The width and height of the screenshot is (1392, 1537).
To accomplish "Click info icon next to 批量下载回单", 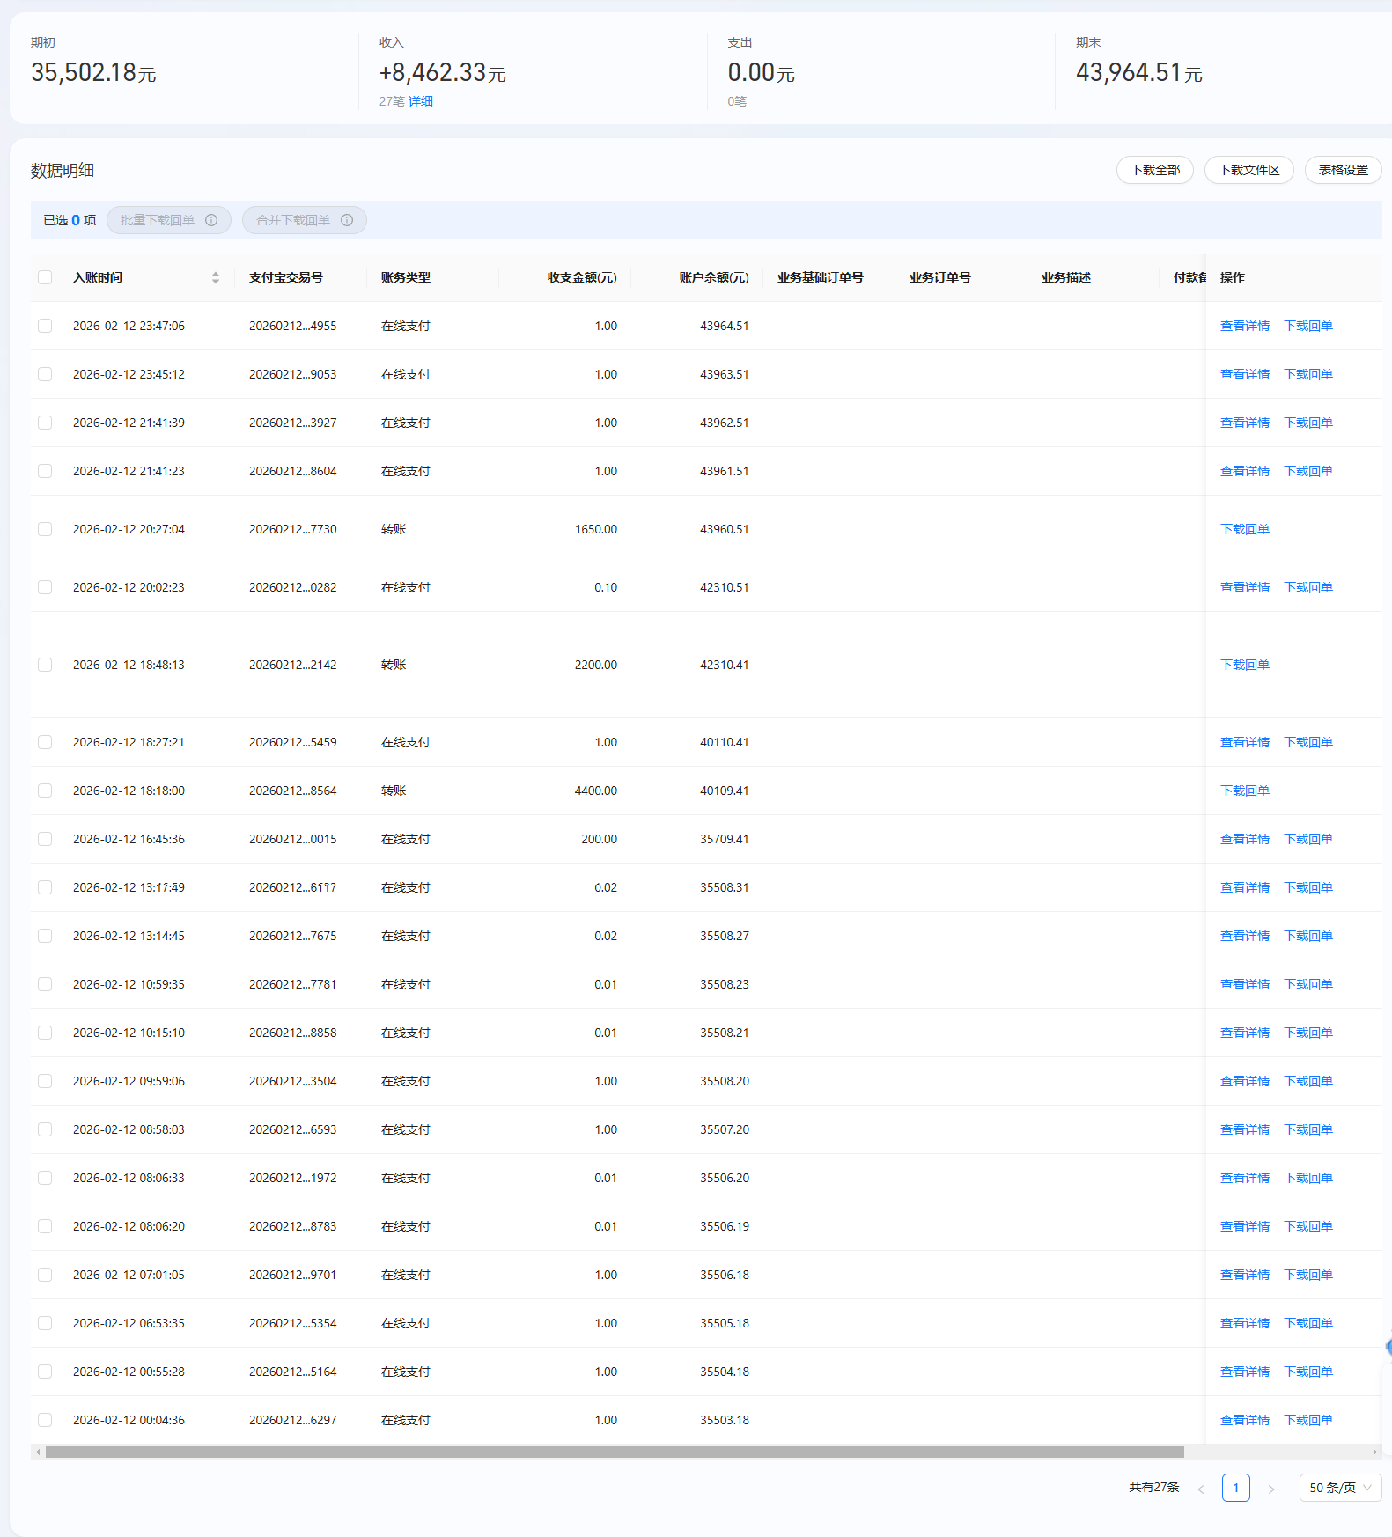I will point(211,220).
